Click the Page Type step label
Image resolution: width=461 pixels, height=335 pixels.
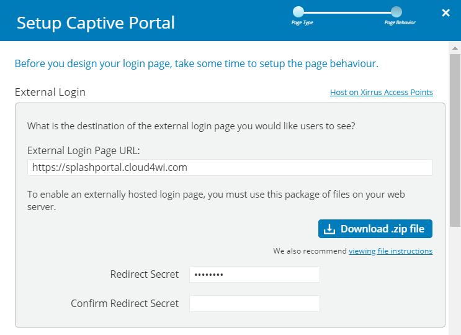click(302, 23)
